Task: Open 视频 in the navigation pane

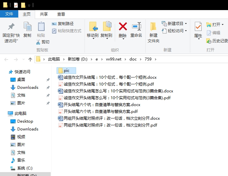Action: click(18, 137)
